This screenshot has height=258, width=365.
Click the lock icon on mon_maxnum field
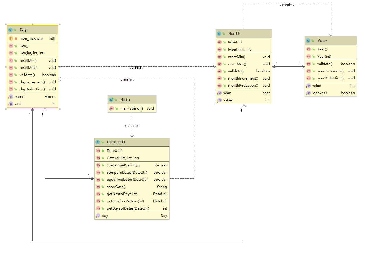(x=16, y=38)
